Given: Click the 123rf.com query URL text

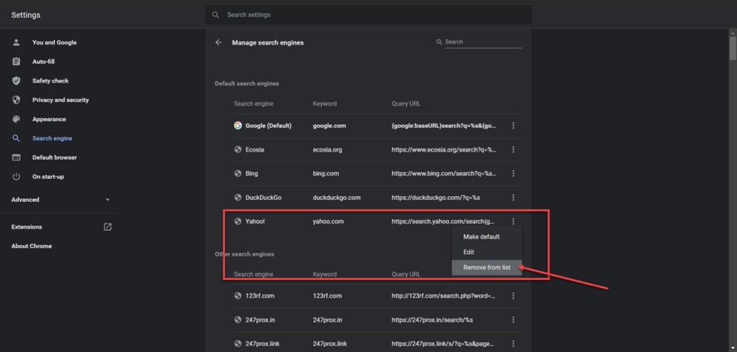Looking at the screenshot, I should tap(443, 296).
